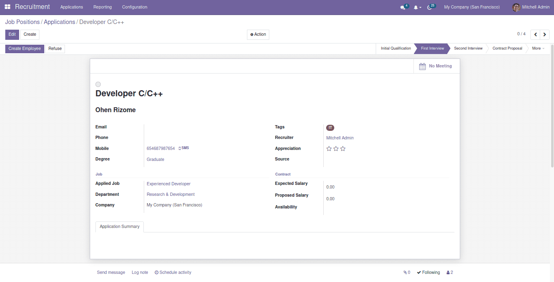554x282 pixels.
Task: Open the apps grid menu icon
Action: pos(7,7)
